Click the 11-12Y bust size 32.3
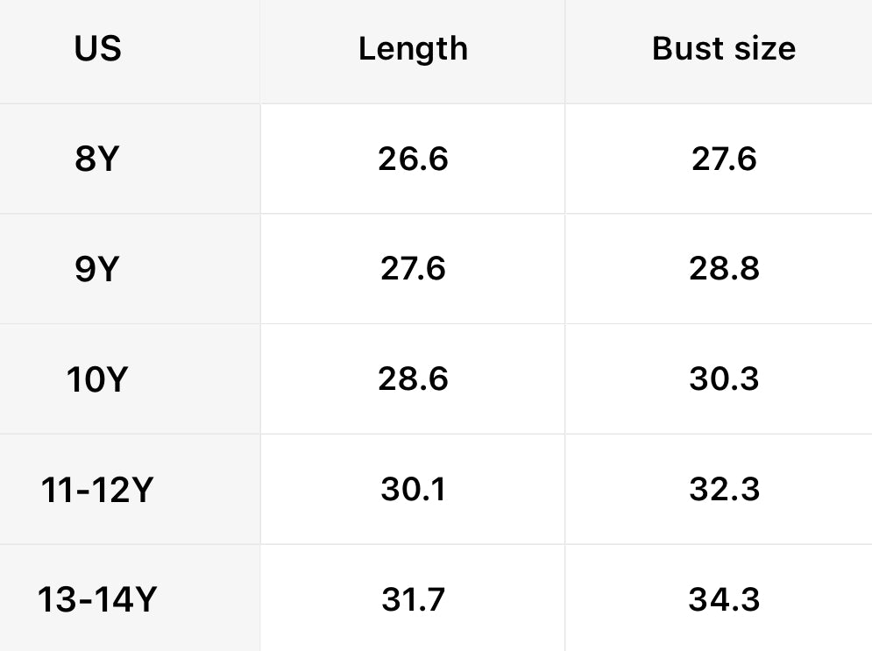The image size is (872, 651). pyautogui.click(x=724, y=489)
